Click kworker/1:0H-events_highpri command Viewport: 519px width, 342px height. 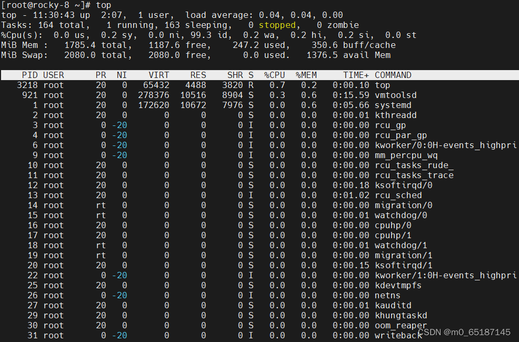(445, 275)
